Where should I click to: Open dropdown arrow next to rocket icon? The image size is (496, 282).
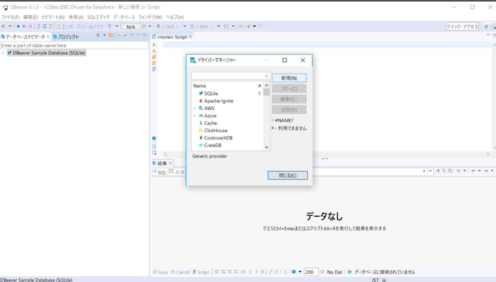click(255, 26)
